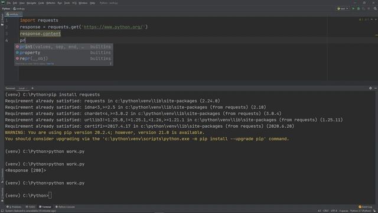Viewport: 378px width, 213px height.
Task: Hide the terminal panel minimize icon
Action: 376,88
